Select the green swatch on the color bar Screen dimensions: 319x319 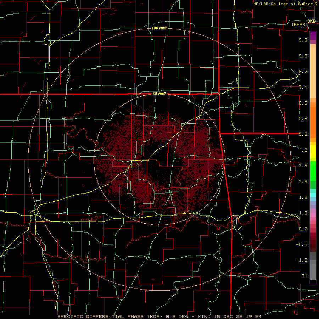313,171
